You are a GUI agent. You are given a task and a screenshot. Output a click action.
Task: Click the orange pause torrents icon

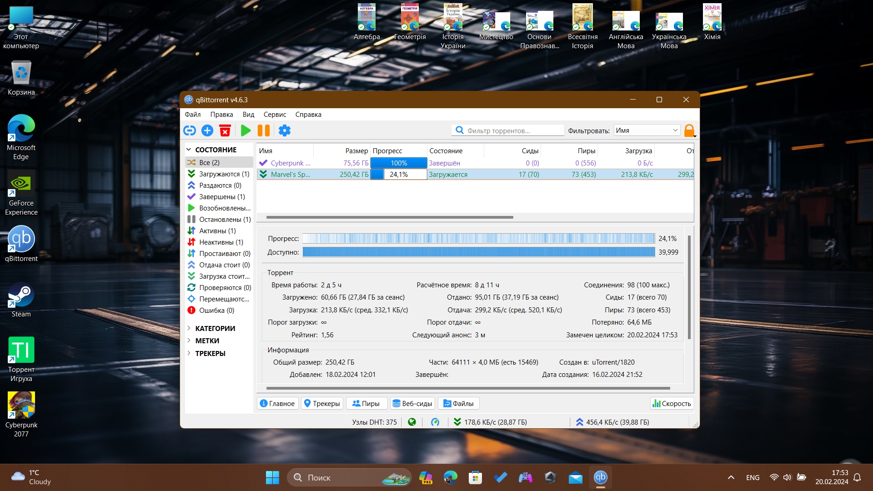coord(264,131)
